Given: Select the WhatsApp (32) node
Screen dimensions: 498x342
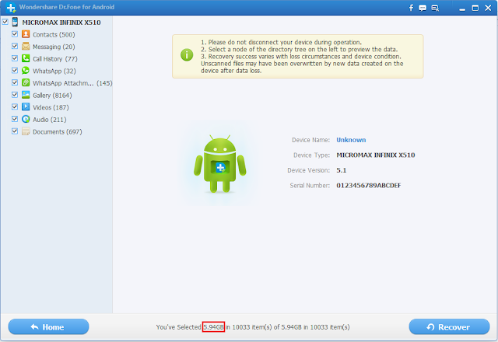Looking at the screenshot, I should tap(54, 71).
